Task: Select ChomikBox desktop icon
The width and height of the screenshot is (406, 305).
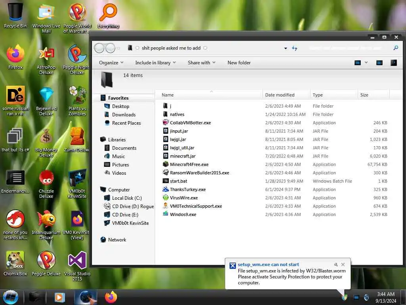Action: (x=15, y=263)
